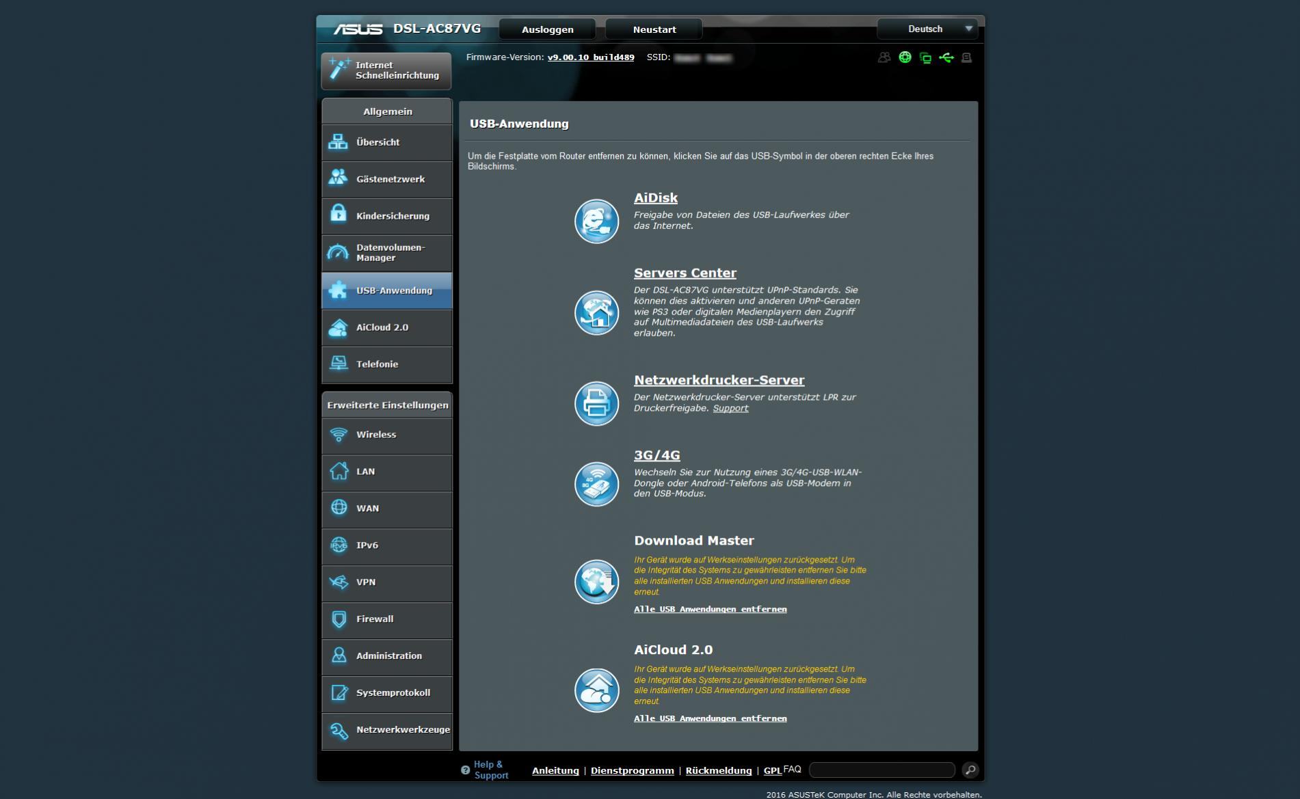Click 'Alle USB Anwendungen entfernen' under Download Master

710,609
